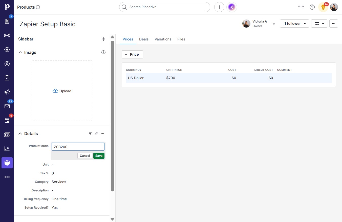This screenshot has height=222, width=342.
Task: Click the Search Pipedrive field
Action: coord(165,7)
